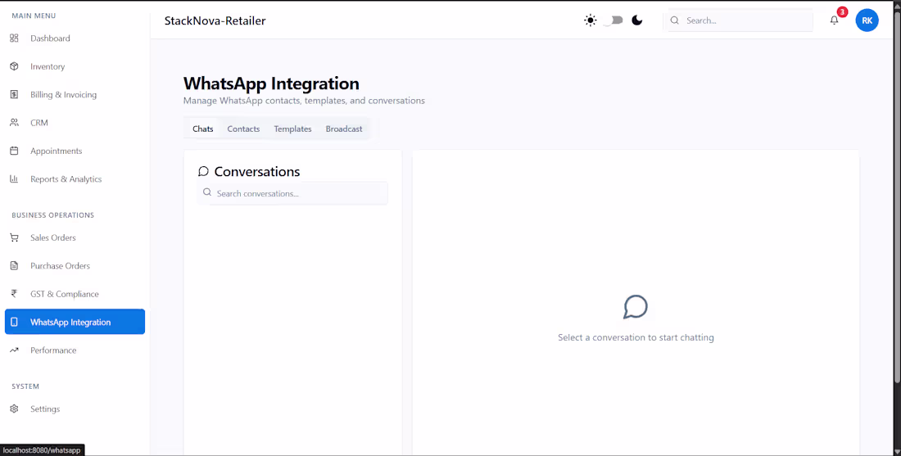Open the Broadcast tab
901x456 pixels.
(x=344, y=129)
